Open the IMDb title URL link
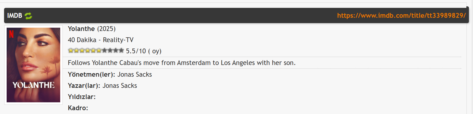The image size is (474, 114). click(401, 15)
